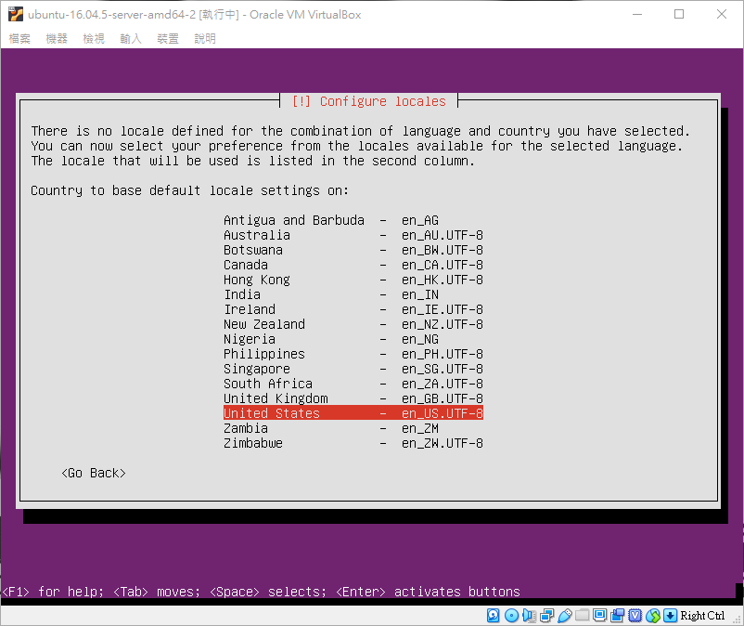Open the 檢視 menu

click(x=94, y=38)
